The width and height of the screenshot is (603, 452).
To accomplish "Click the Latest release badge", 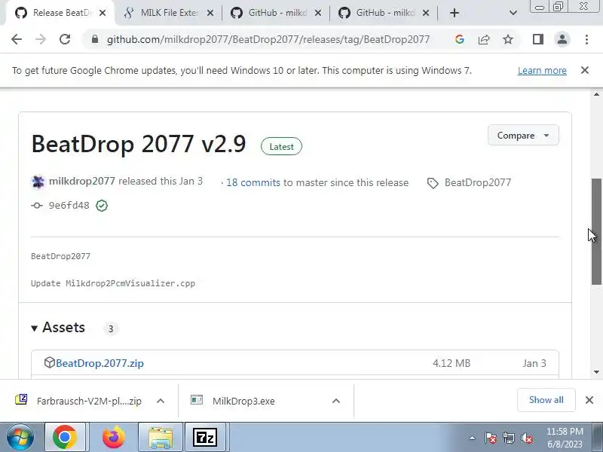I will click(x=281, y=146).
